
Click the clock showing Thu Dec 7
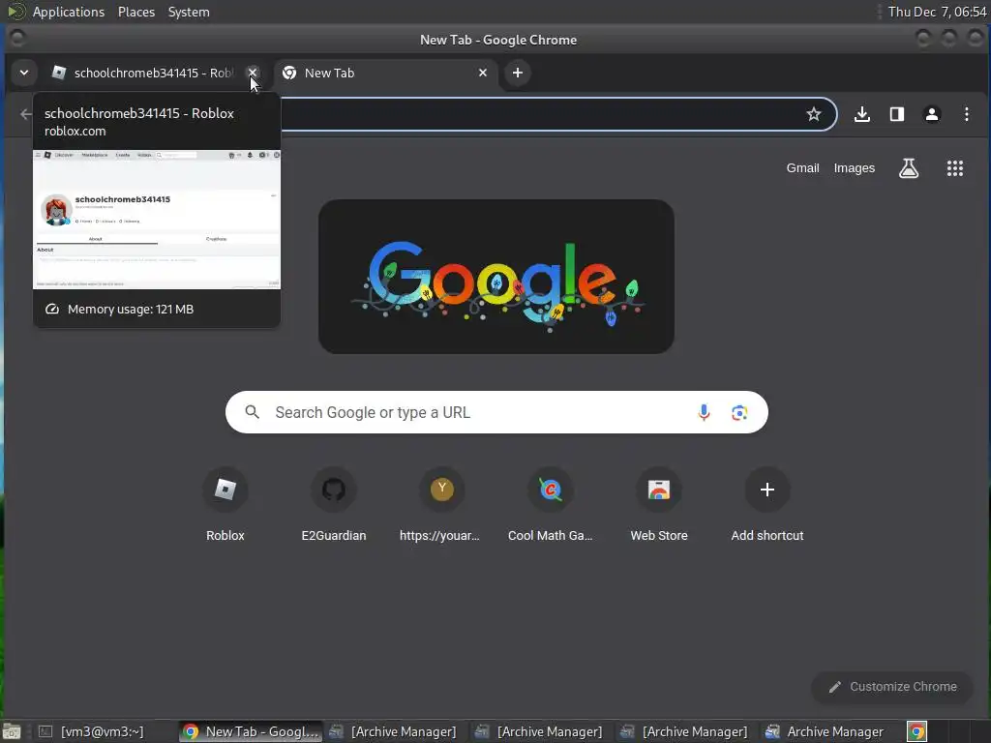click(x=937, y=12)
